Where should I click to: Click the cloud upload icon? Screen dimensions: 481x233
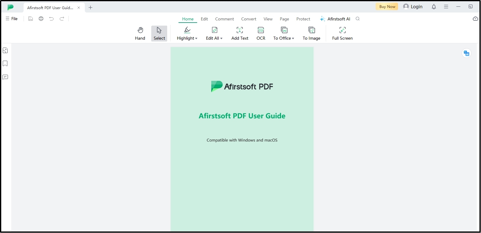coord(475,19)
